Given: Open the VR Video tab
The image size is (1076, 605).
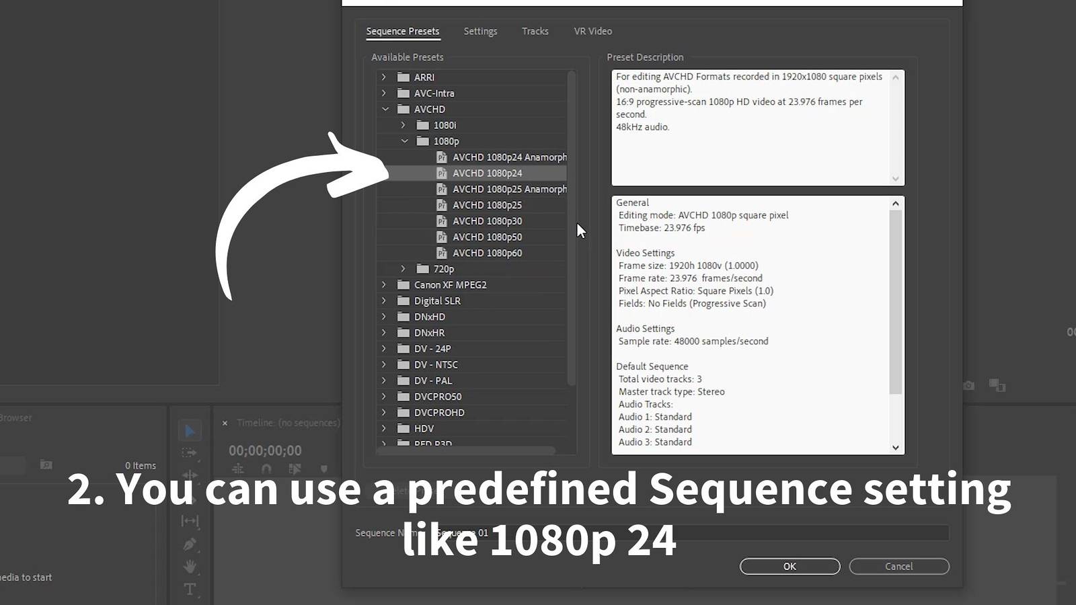Looking at the screenshot, I should (x=593, y=32).
